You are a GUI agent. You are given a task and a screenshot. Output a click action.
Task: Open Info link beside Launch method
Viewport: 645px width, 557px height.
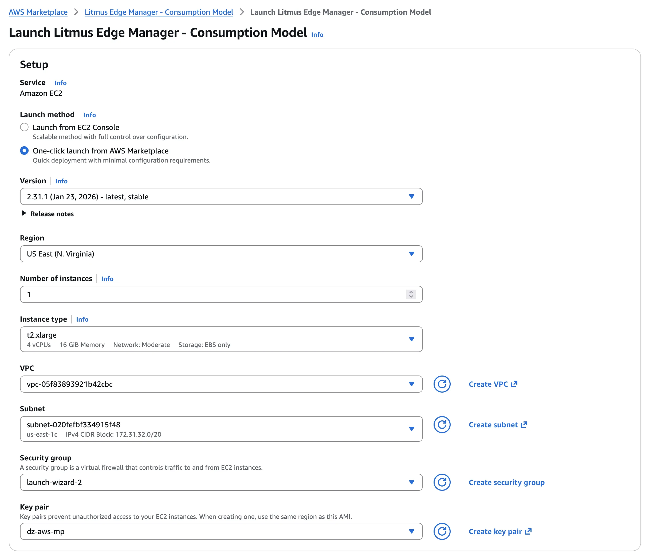coord(90,115)
